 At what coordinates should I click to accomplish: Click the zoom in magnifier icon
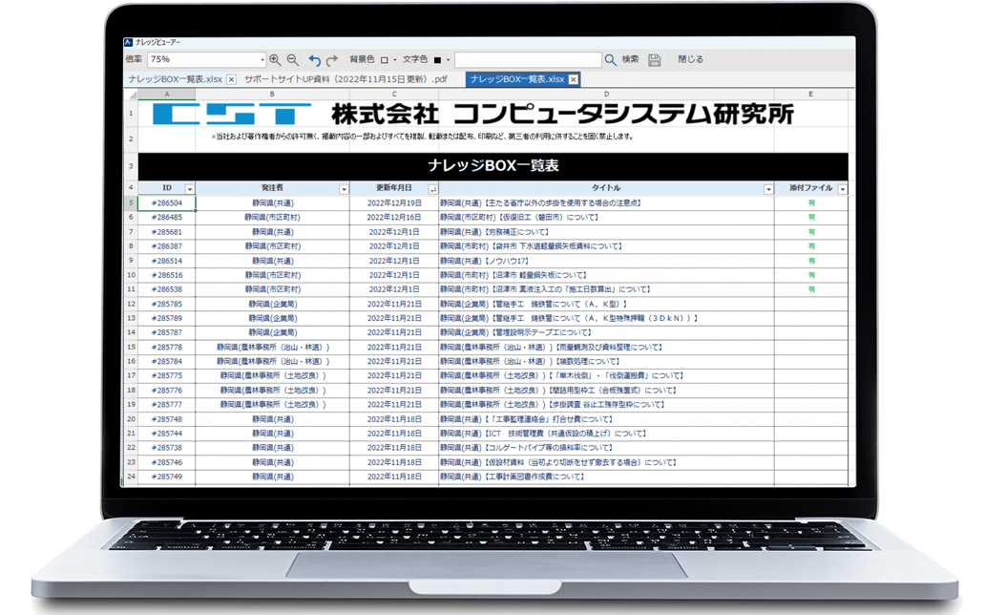coord(276,59)
